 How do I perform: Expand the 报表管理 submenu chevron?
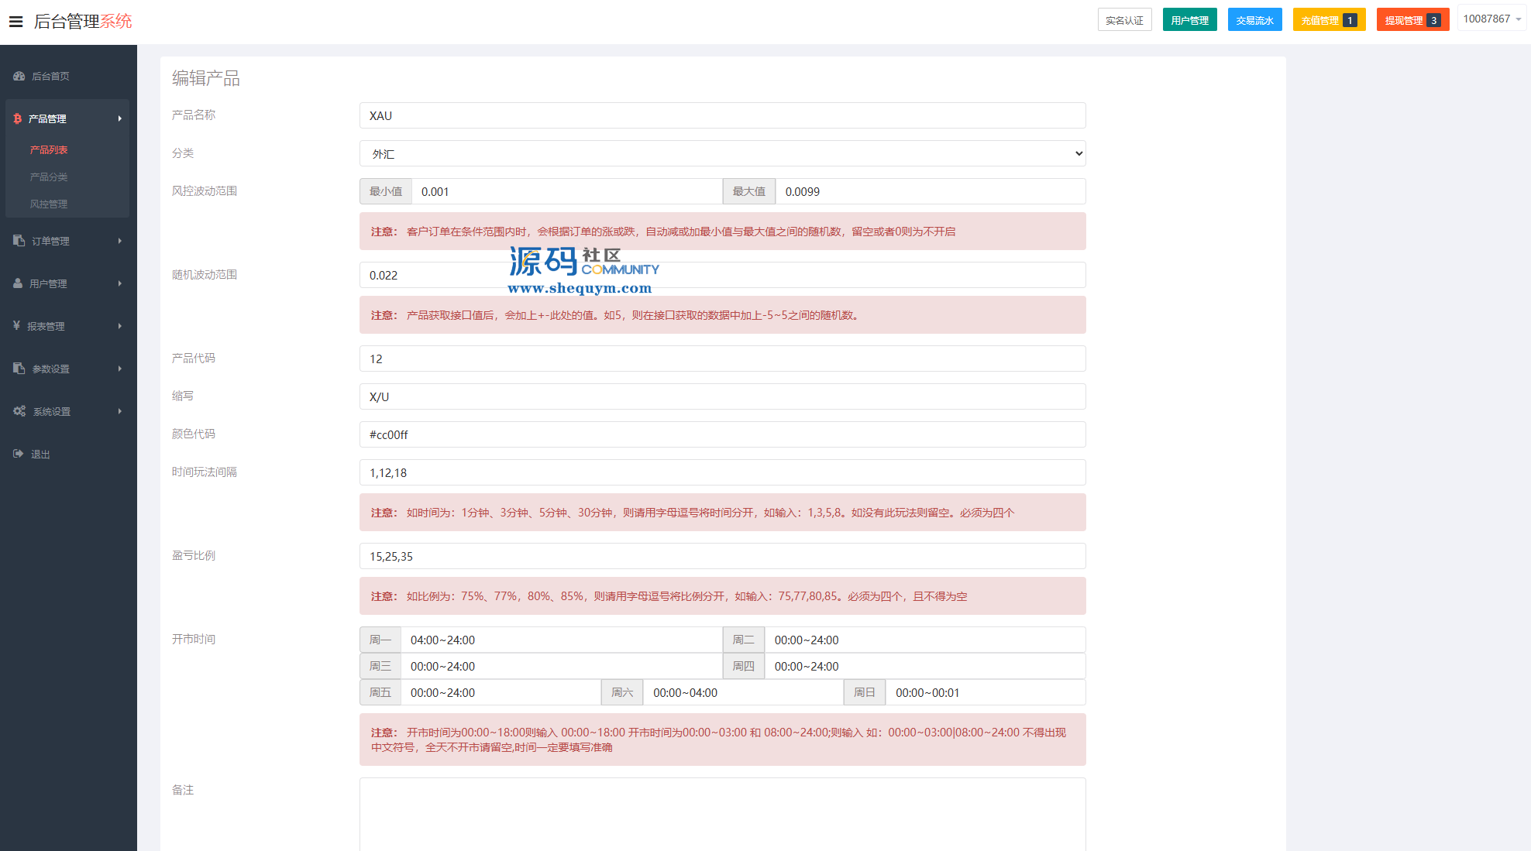pos(120,326)
